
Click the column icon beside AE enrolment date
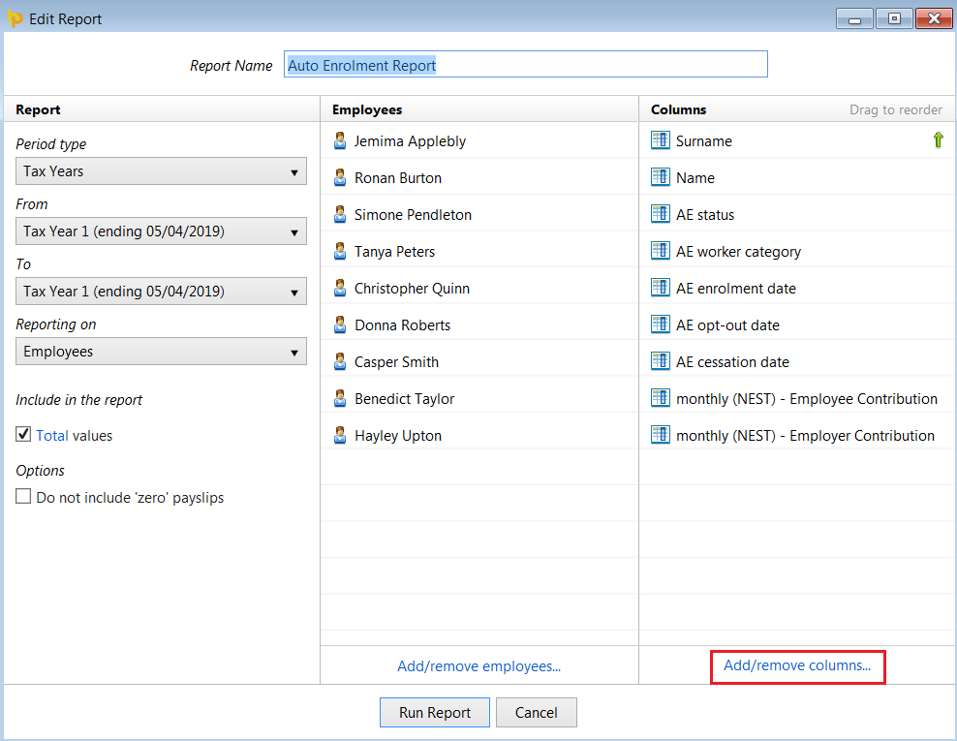tap(660, 288)
